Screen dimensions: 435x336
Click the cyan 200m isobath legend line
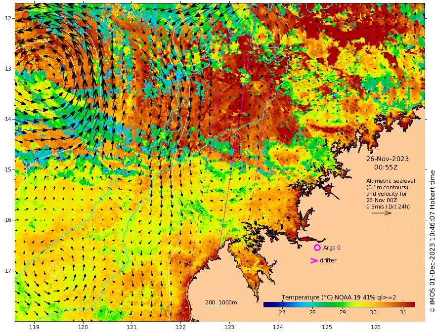(x=213, y=307)
